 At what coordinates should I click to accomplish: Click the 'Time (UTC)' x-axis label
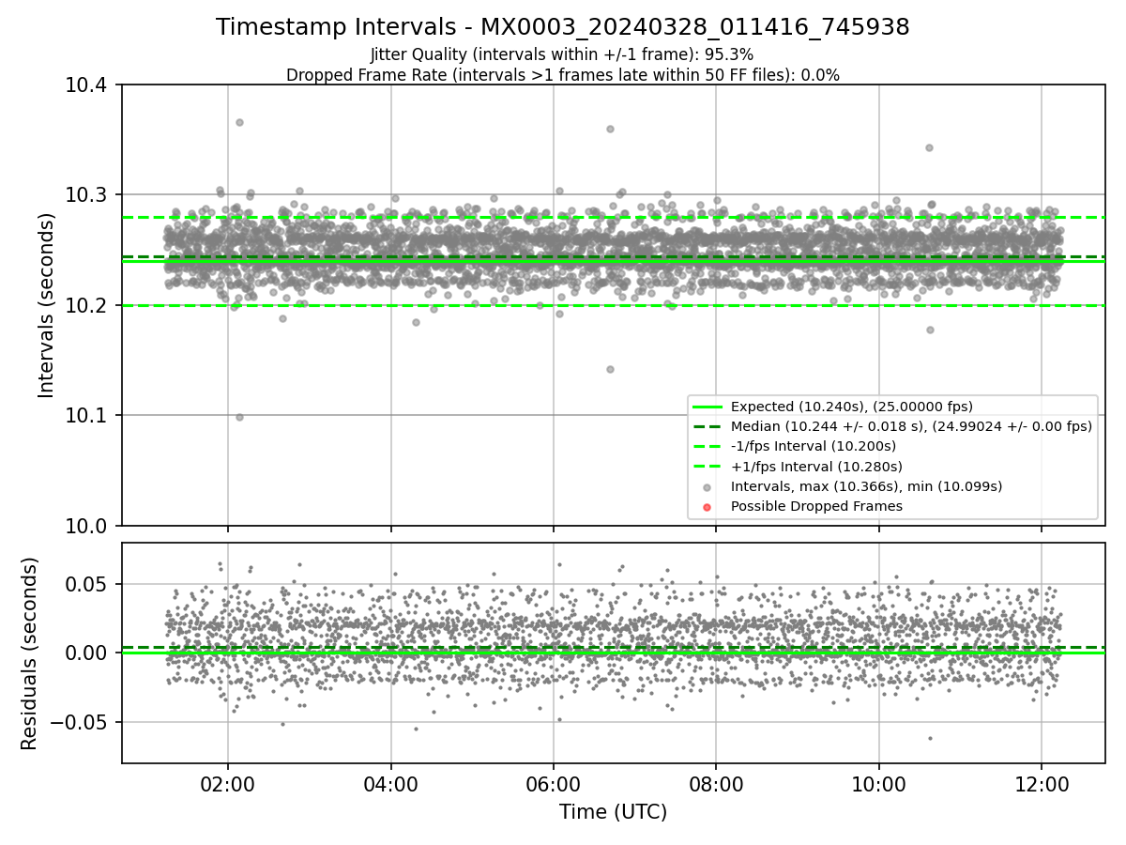tap(613, 812)
